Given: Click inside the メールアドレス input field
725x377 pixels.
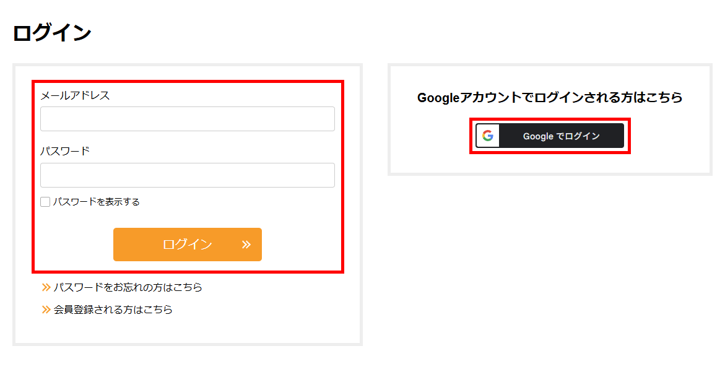Looking at the screenshot, I should pyautogui.click(x=187, y=118).
